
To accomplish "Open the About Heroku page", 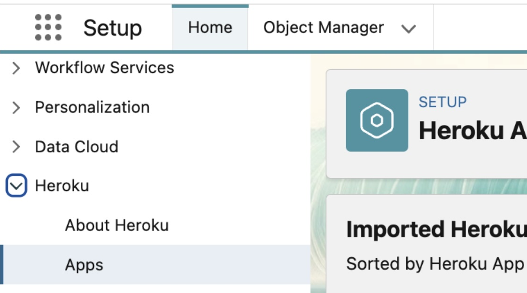I will click(116, 225).
